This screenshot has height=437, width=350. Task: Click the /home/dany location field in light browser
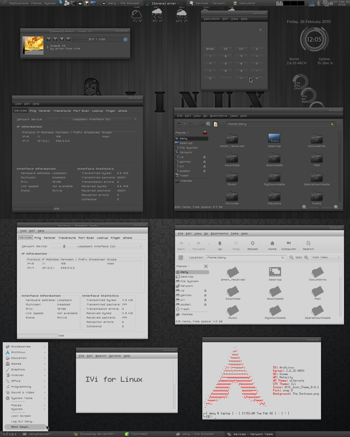(245, 258)
